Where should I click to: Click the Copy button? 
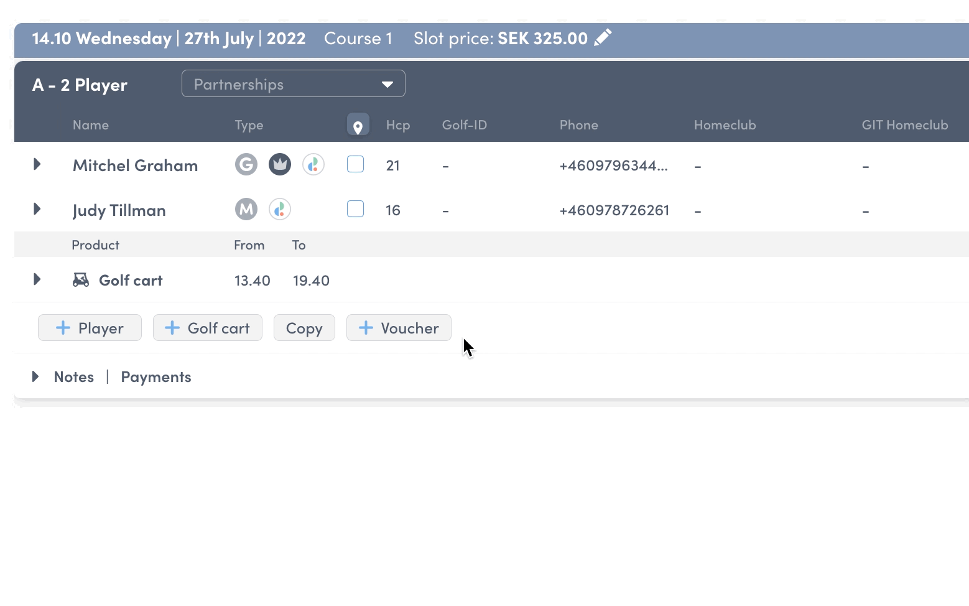(304, 328)
